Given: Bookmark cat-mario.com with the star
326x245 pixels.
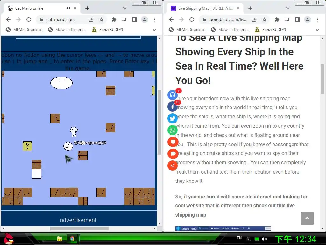Looking at the screenshot, I should point(101,19).
